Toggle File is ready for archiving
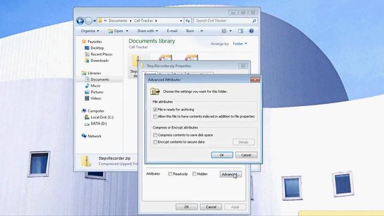 click(x=155, y=109)
